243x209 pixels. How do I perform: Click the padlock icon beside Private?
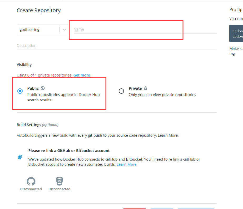pyautogui.click(x=146, y=88)
